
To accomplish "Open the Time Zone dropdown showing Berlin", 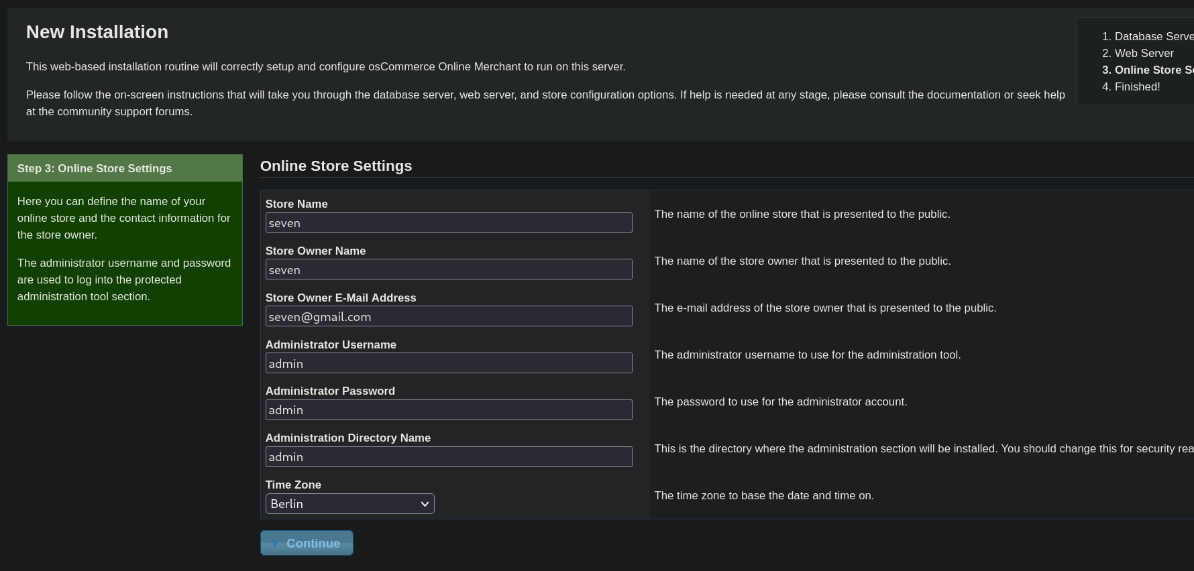I will [x=349, y=504].
